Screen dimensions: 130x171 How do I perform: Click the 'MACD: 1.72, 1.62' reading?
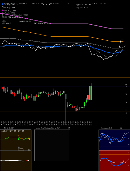pos(9,17)
